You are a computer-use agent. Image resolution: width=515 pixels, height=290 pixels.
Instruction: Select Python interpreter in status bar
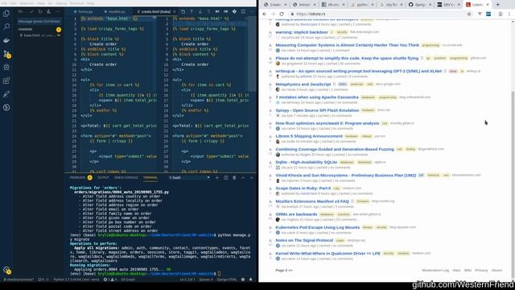point(76,280)
